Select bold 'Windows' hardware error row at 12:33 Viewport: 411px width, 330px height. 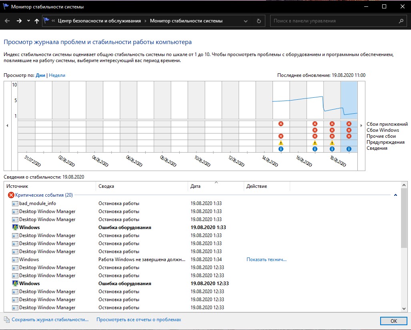point(202,284)
